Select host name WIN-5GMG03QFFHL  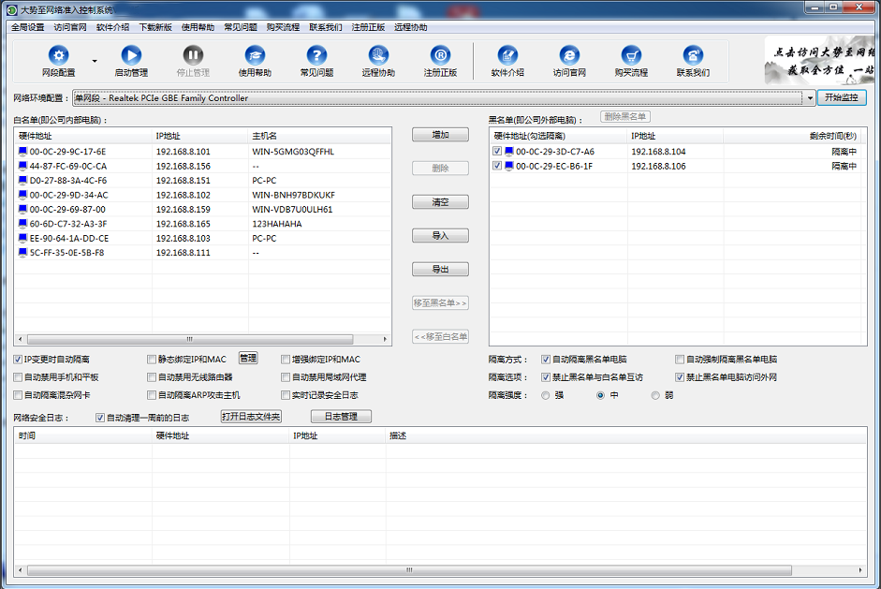point(293,152)
